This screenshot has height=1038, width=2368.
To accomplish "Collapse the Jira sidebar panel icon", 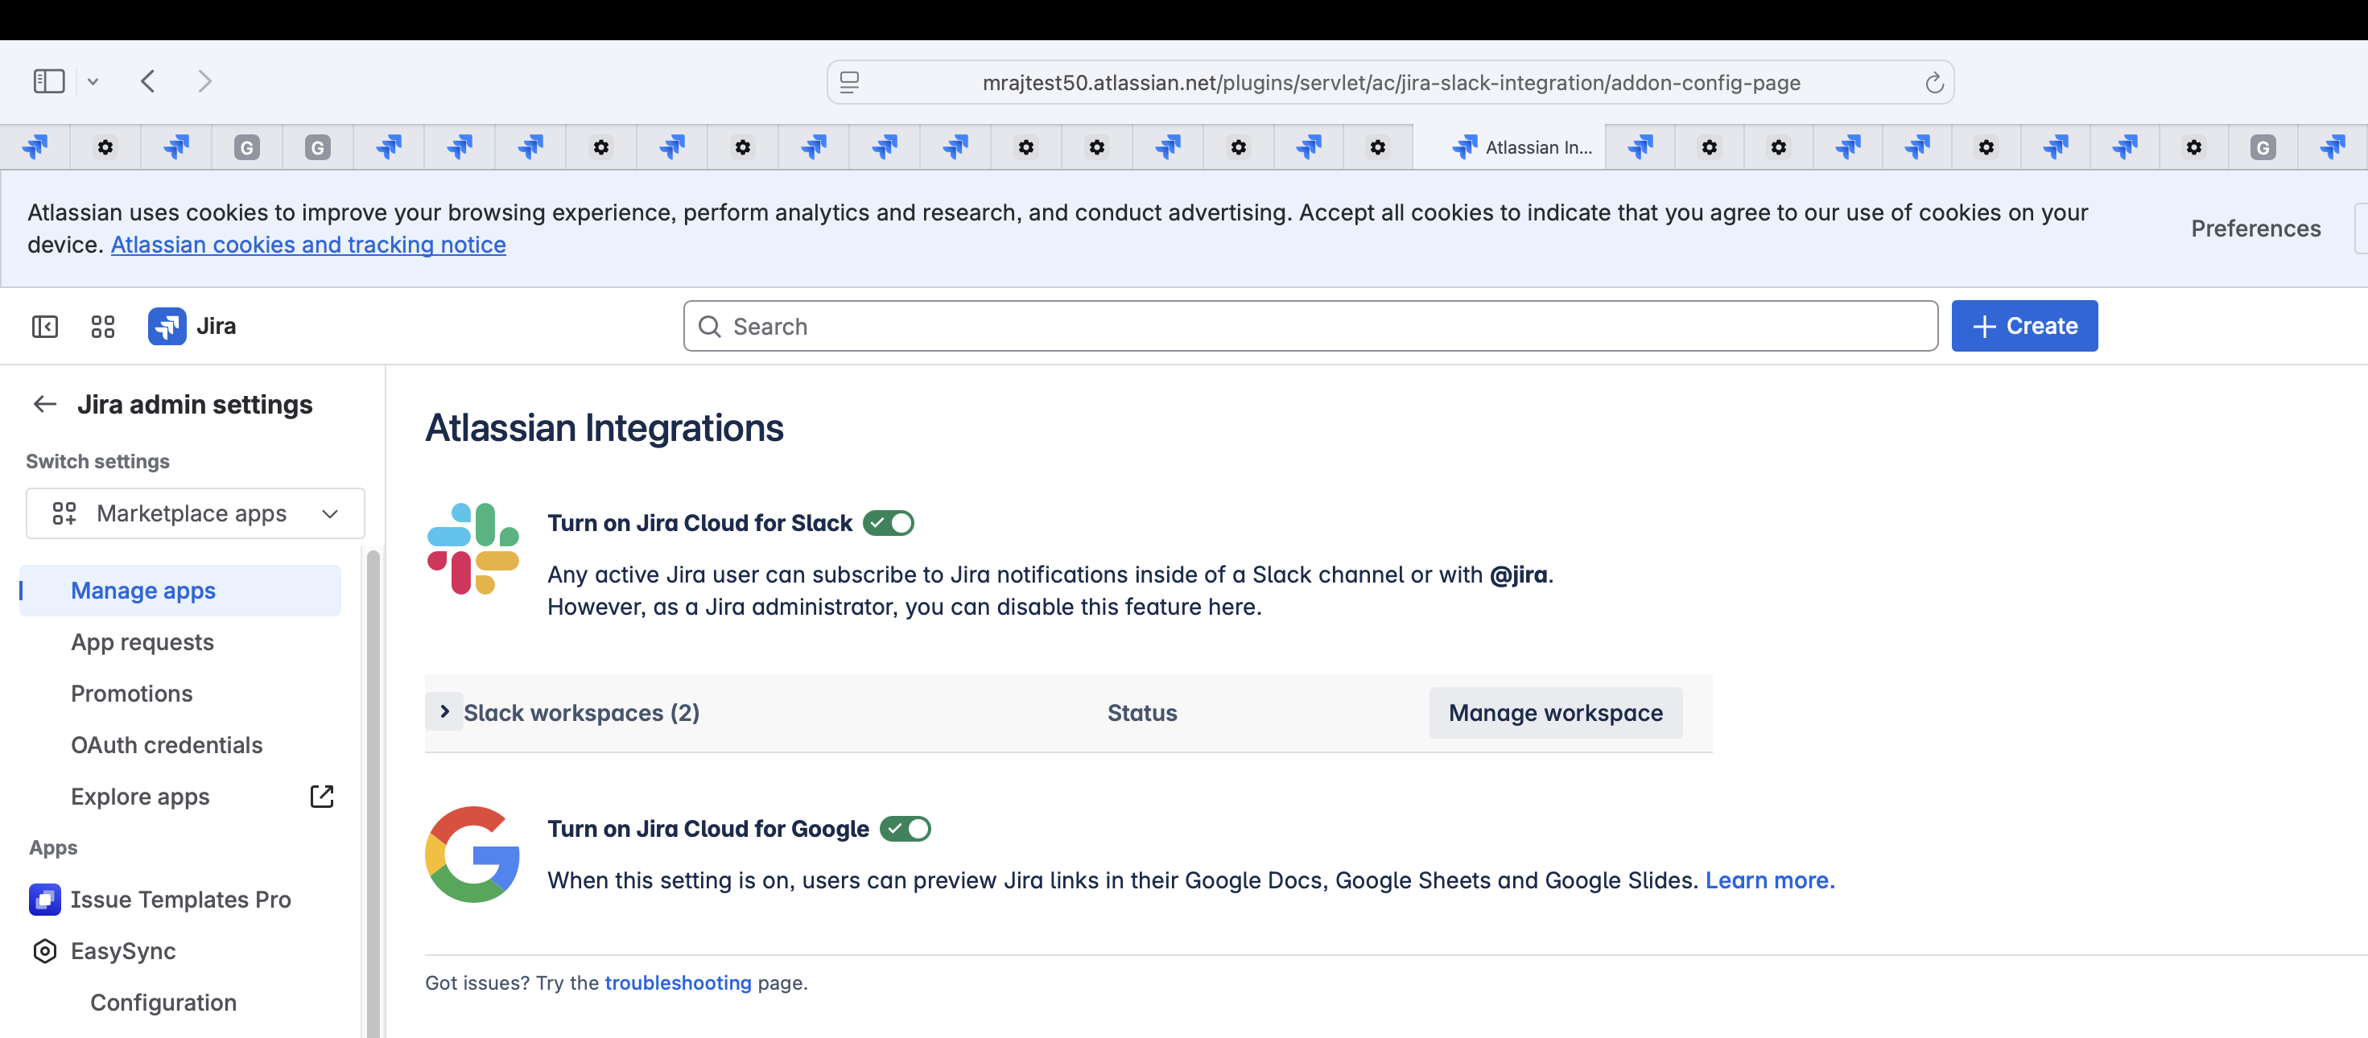I will click(x=44, y=326).
